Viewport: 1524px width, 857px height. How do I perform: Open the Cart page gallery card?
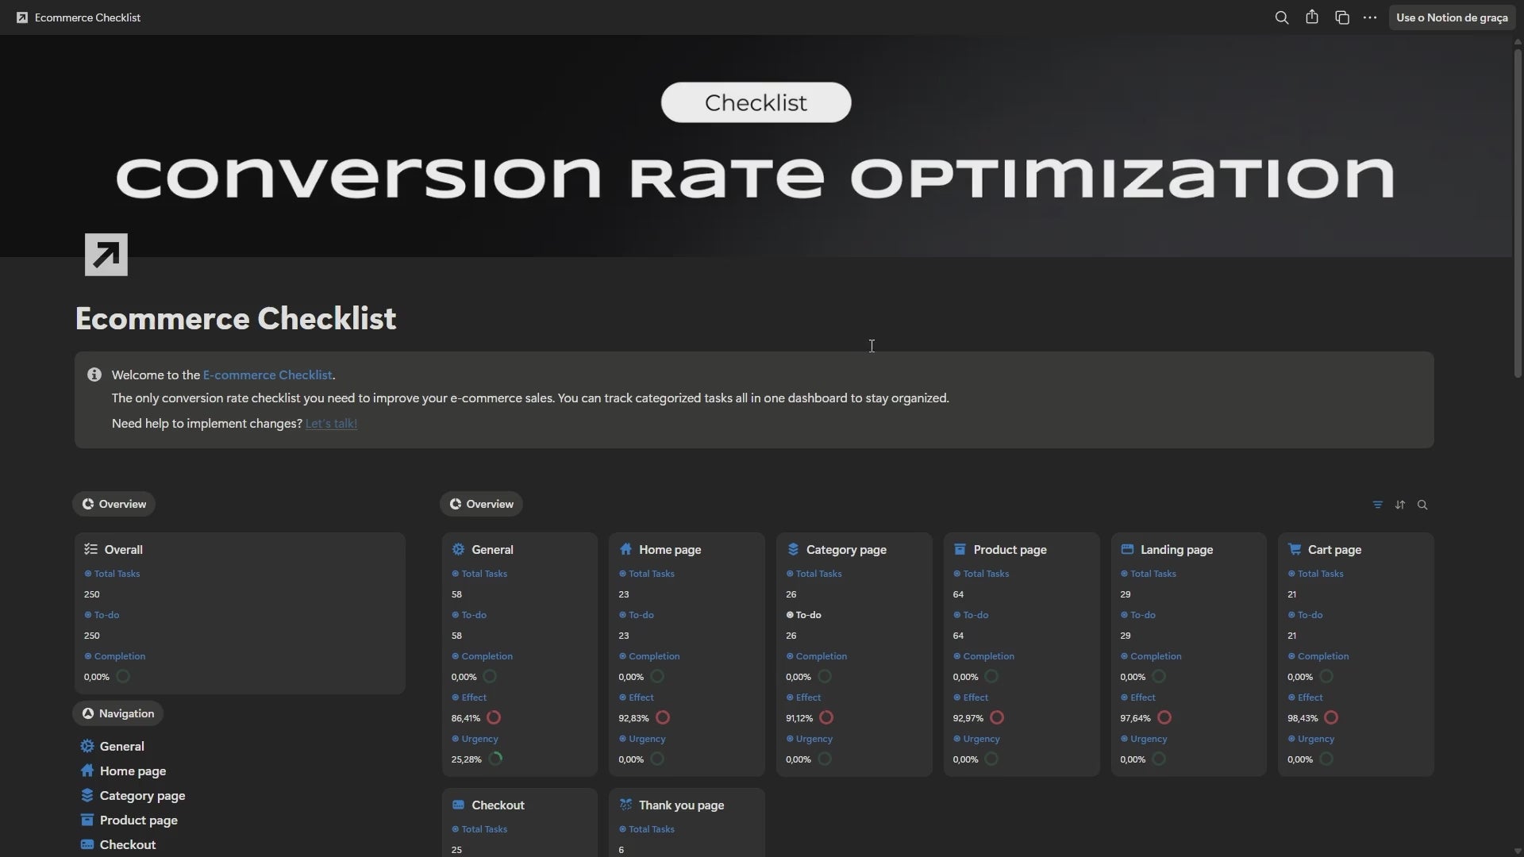pos(1334,550)
